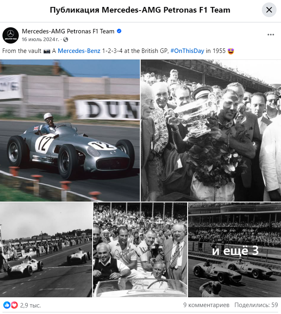
Task: View the Поделились: 59 shares list
Action: [x=256, y=305]
